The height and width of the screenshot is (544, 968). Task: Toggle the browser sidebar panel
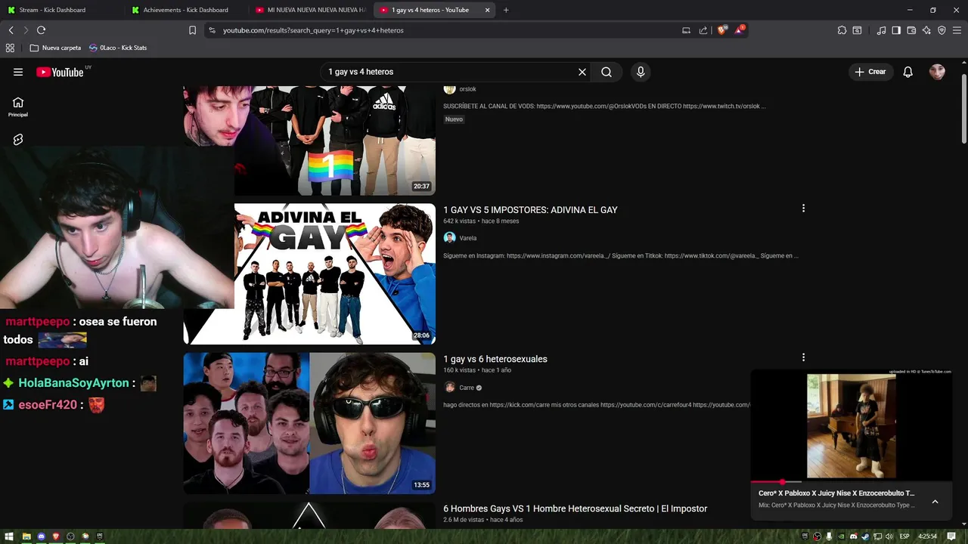pyautogui.click(x=896, y=30)
